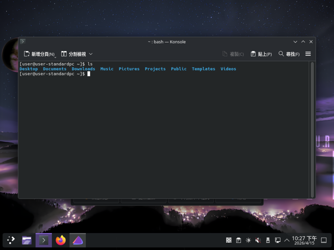The image size is (334, 250).
Task: Click the Find (尋找) search button
Action: coord(289,54)
